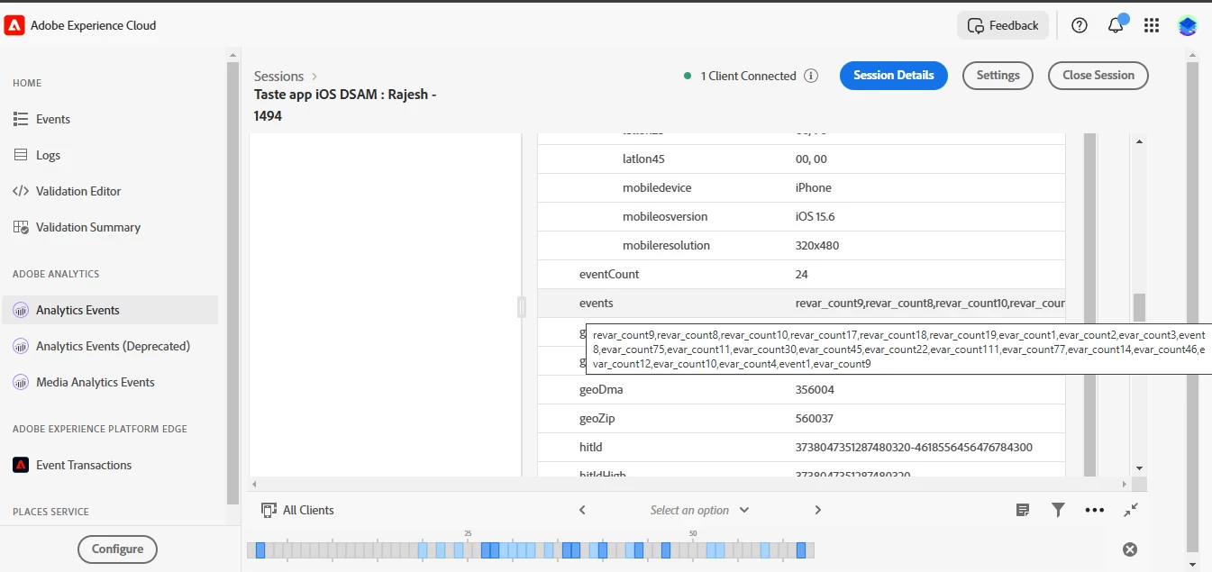Select the geoZip value 560037
The image size is (1212, 572).
(x=815, y=419)
